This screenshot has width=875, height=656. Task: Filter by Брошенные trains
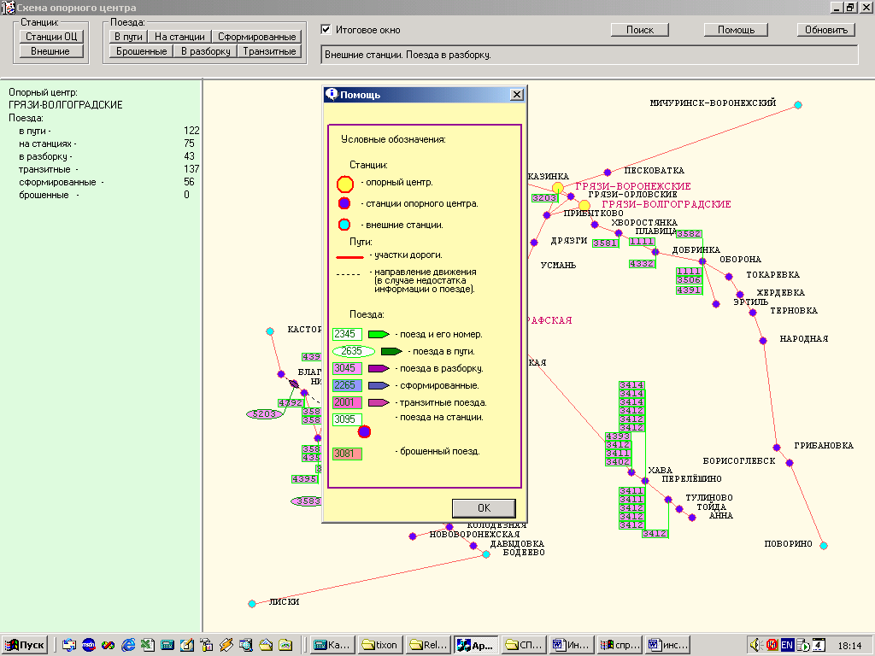tap(141, 51)
